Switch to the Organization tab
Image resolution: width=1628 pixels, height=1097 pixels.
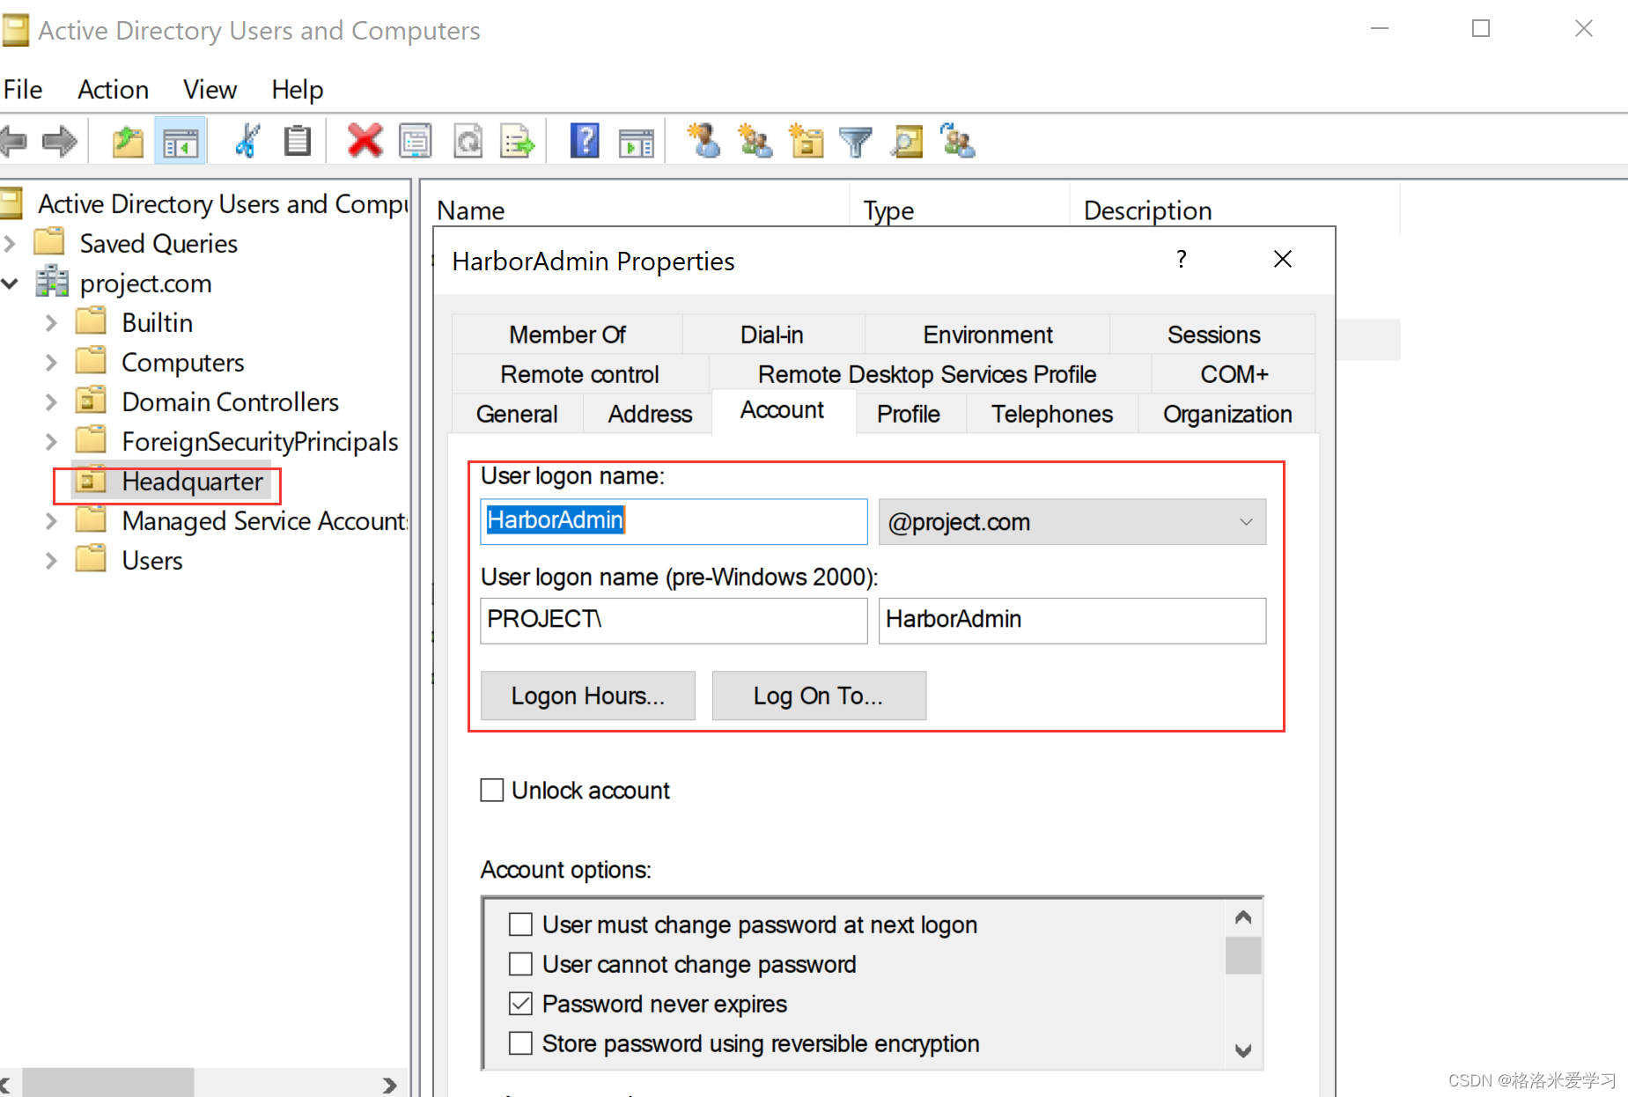click(1227, 414)
